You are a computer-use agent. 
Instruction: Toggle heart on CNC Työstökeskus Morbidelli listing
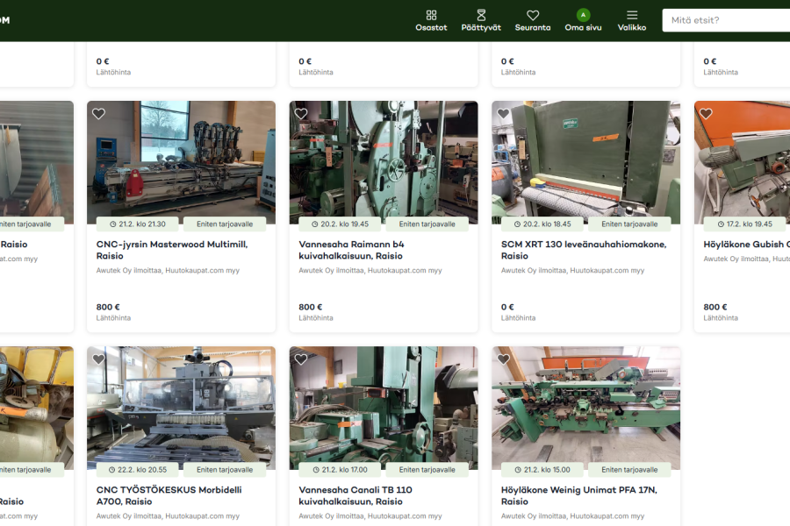pyautogui.click(x=99, y=359)
